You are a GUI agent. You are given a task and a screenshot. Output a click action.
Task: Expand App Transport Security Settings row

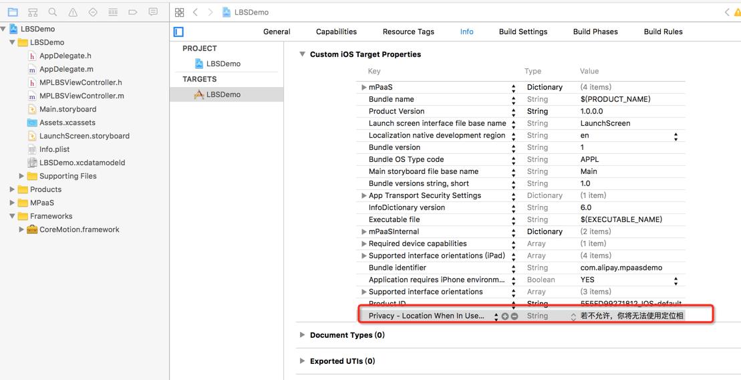[x=364, y=195]
